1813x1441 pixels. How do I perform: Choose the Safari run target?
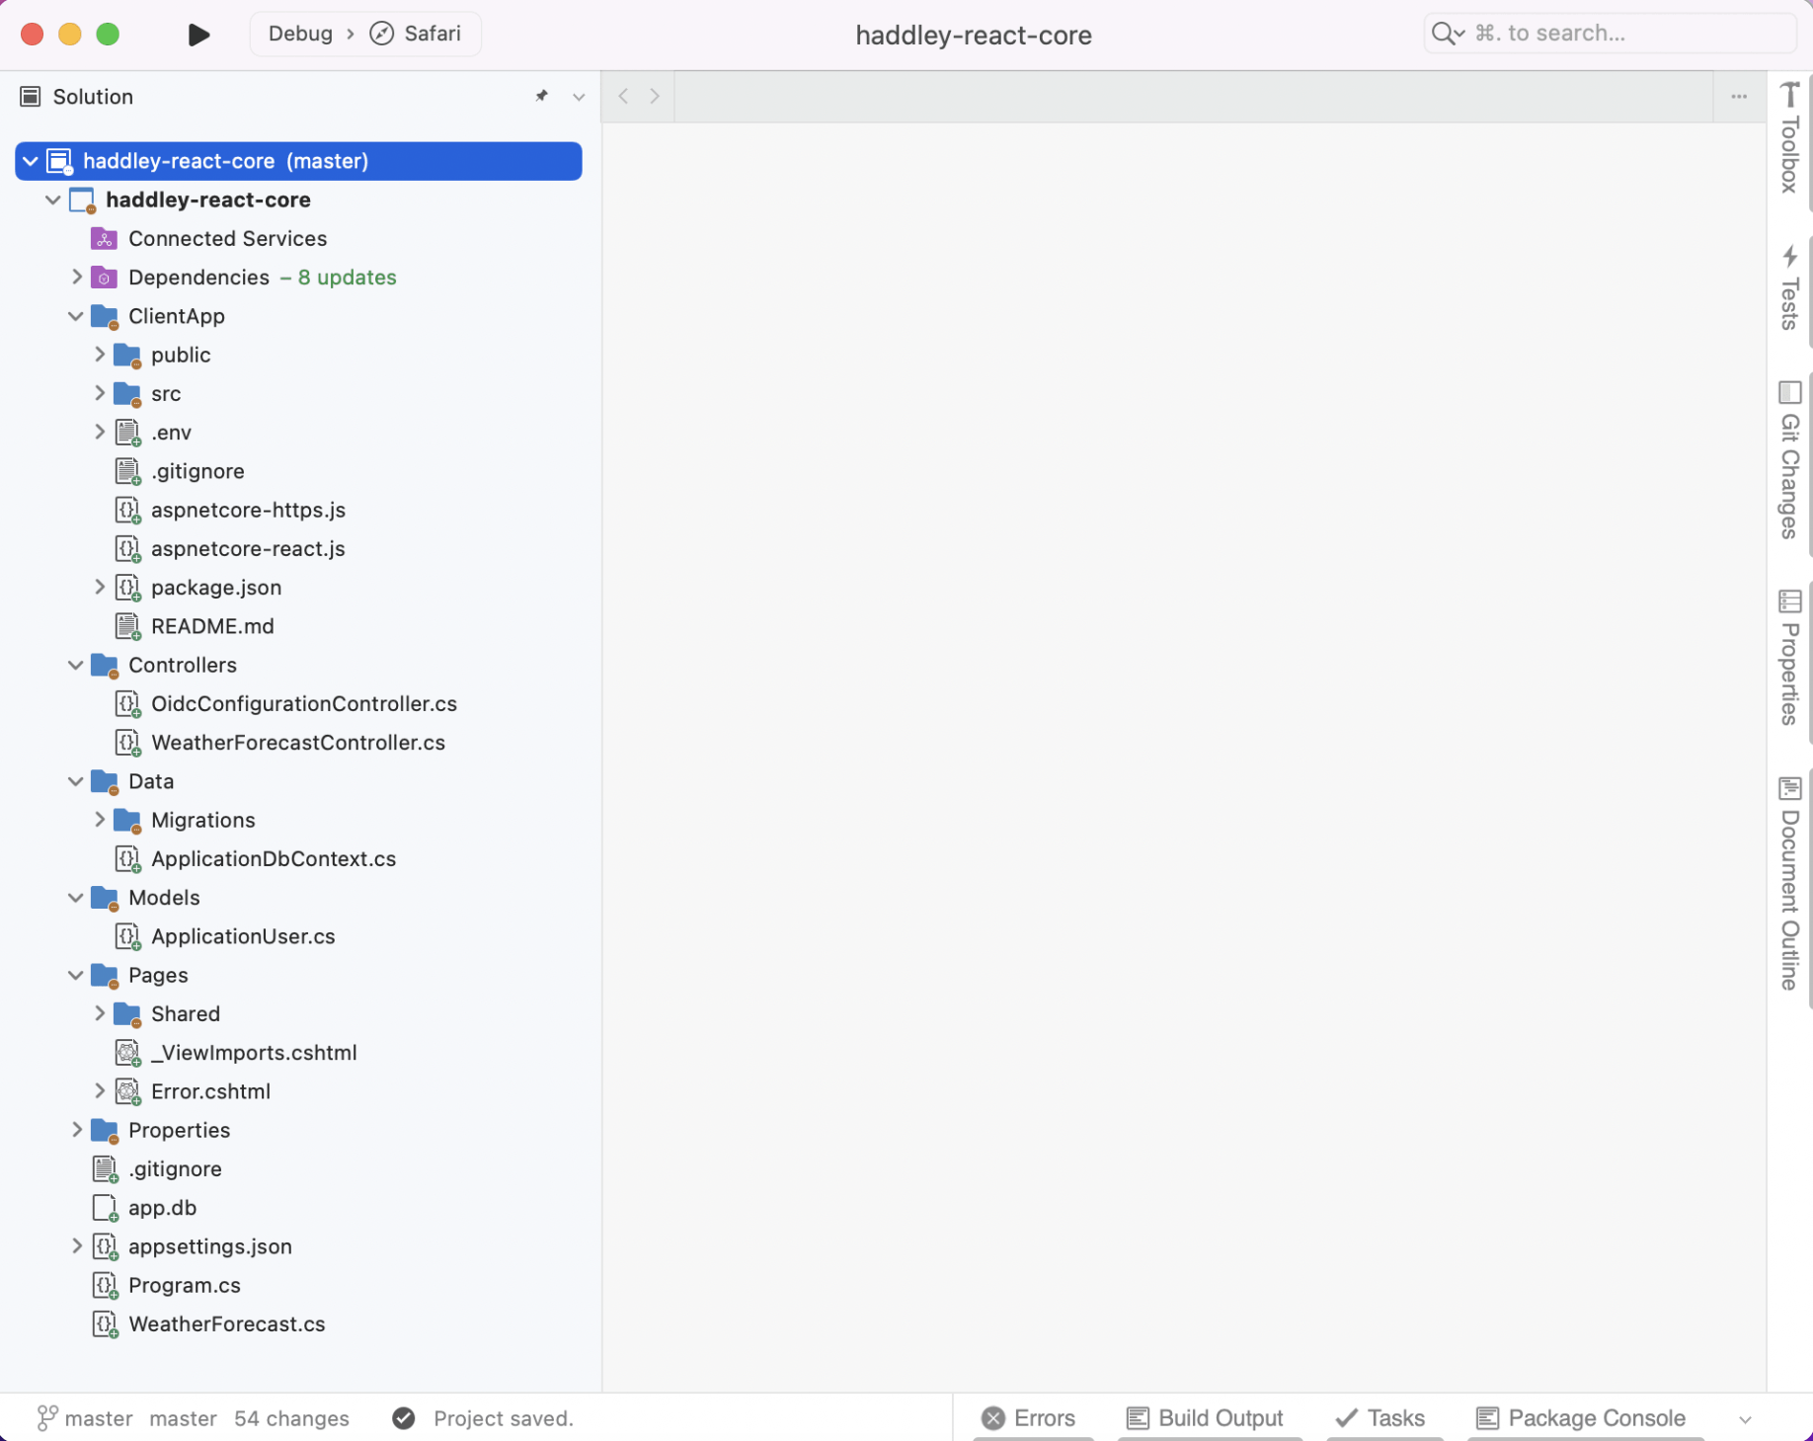(x=416, y=34)
